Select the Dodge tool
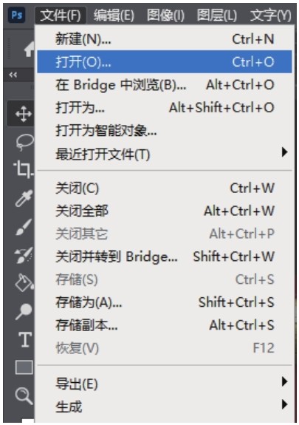 pyautogui.click(x=24, y=312)
